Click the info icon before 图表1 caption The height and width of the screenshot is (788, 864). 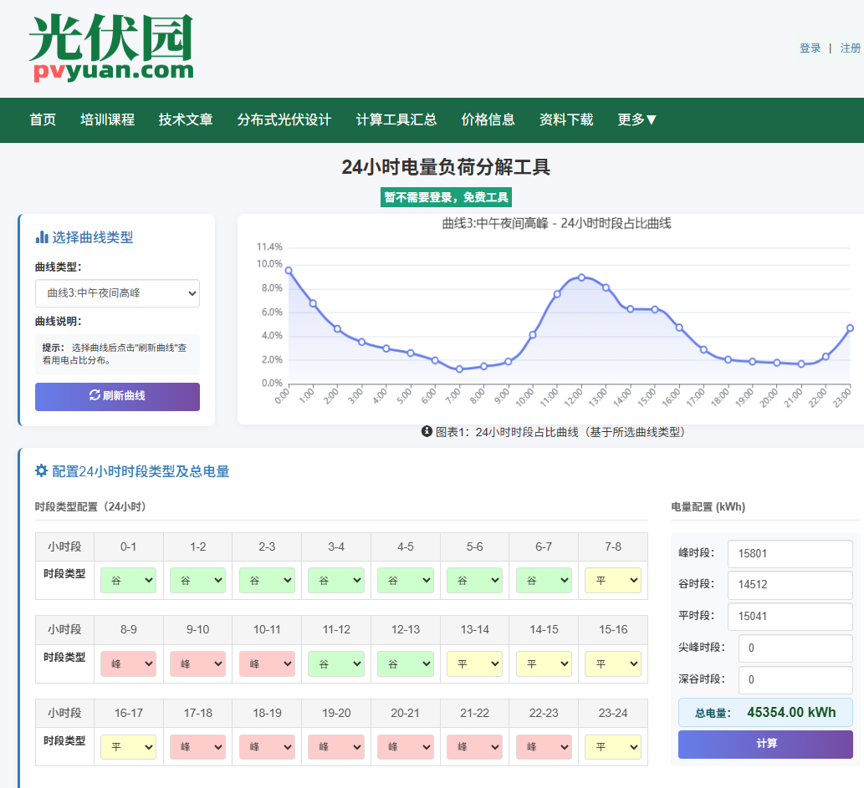[x=427, y=431]
